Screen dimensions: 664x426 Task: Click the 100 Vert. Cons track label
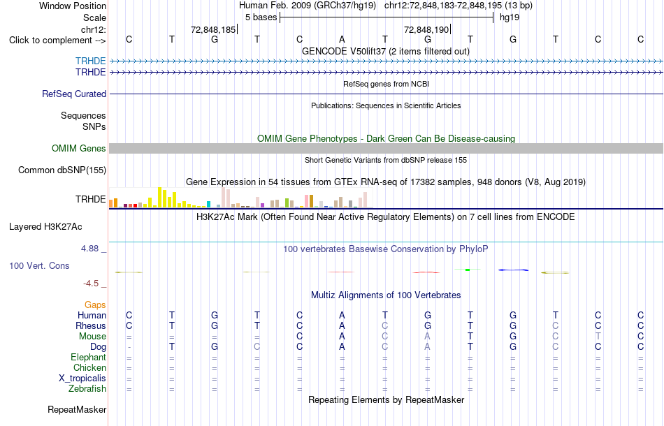(39, 265)
